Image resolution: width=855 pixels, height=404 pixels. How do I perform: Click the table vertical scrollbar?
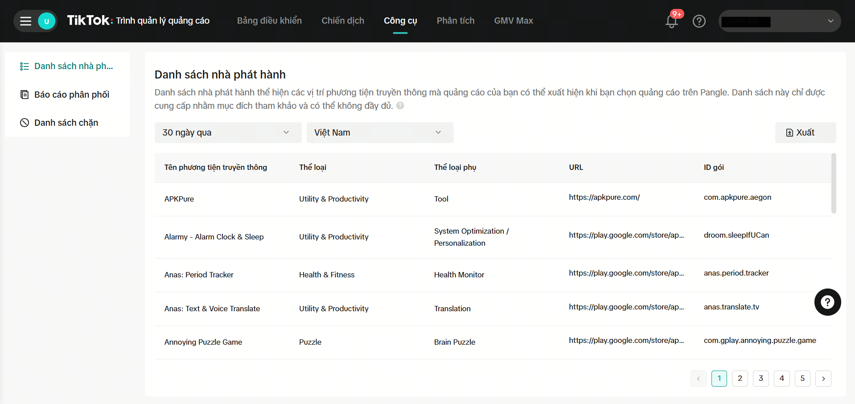click(834, 183)
